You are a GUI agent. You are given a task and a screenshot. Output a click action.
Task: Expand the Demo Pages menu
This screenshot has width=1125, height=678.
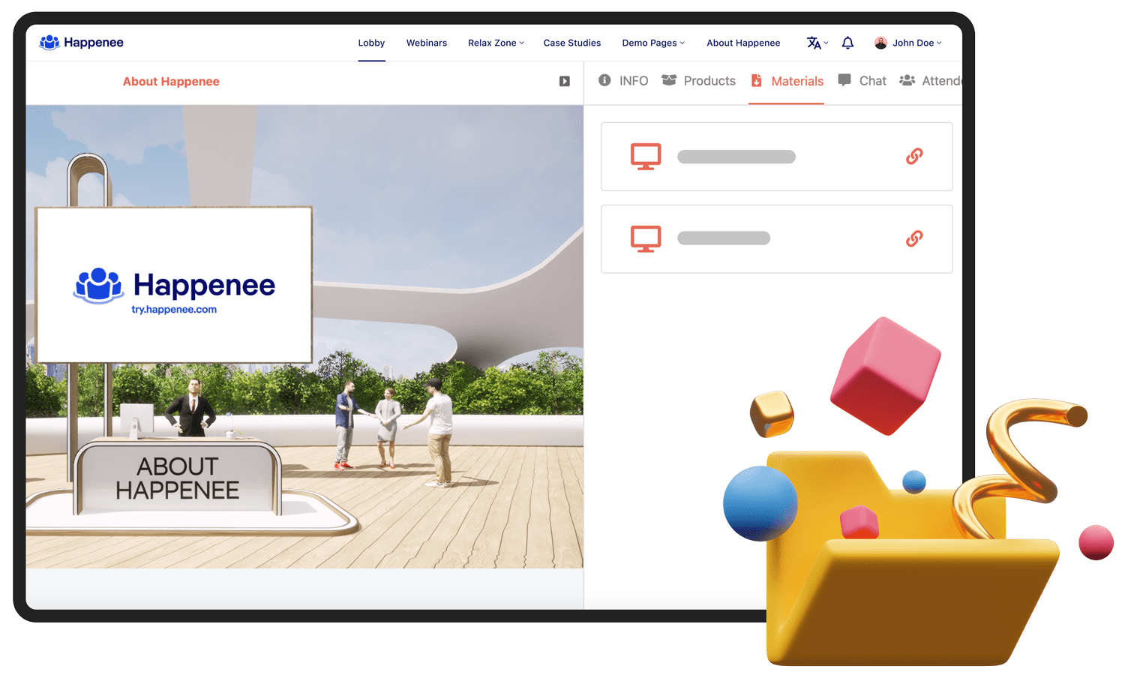click(x=653, y=43)
